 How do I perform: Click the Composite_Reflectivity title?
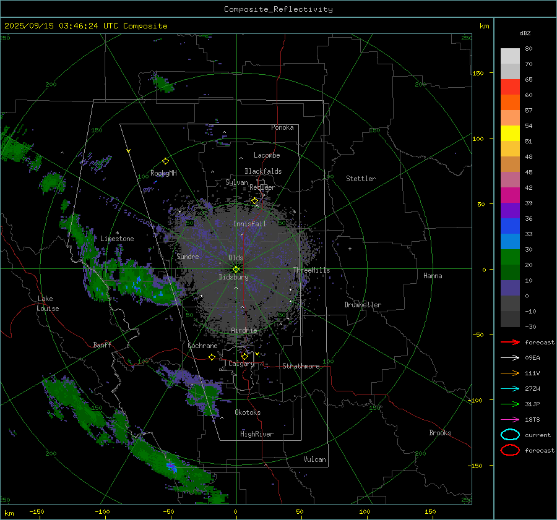[x=278, y=9]
